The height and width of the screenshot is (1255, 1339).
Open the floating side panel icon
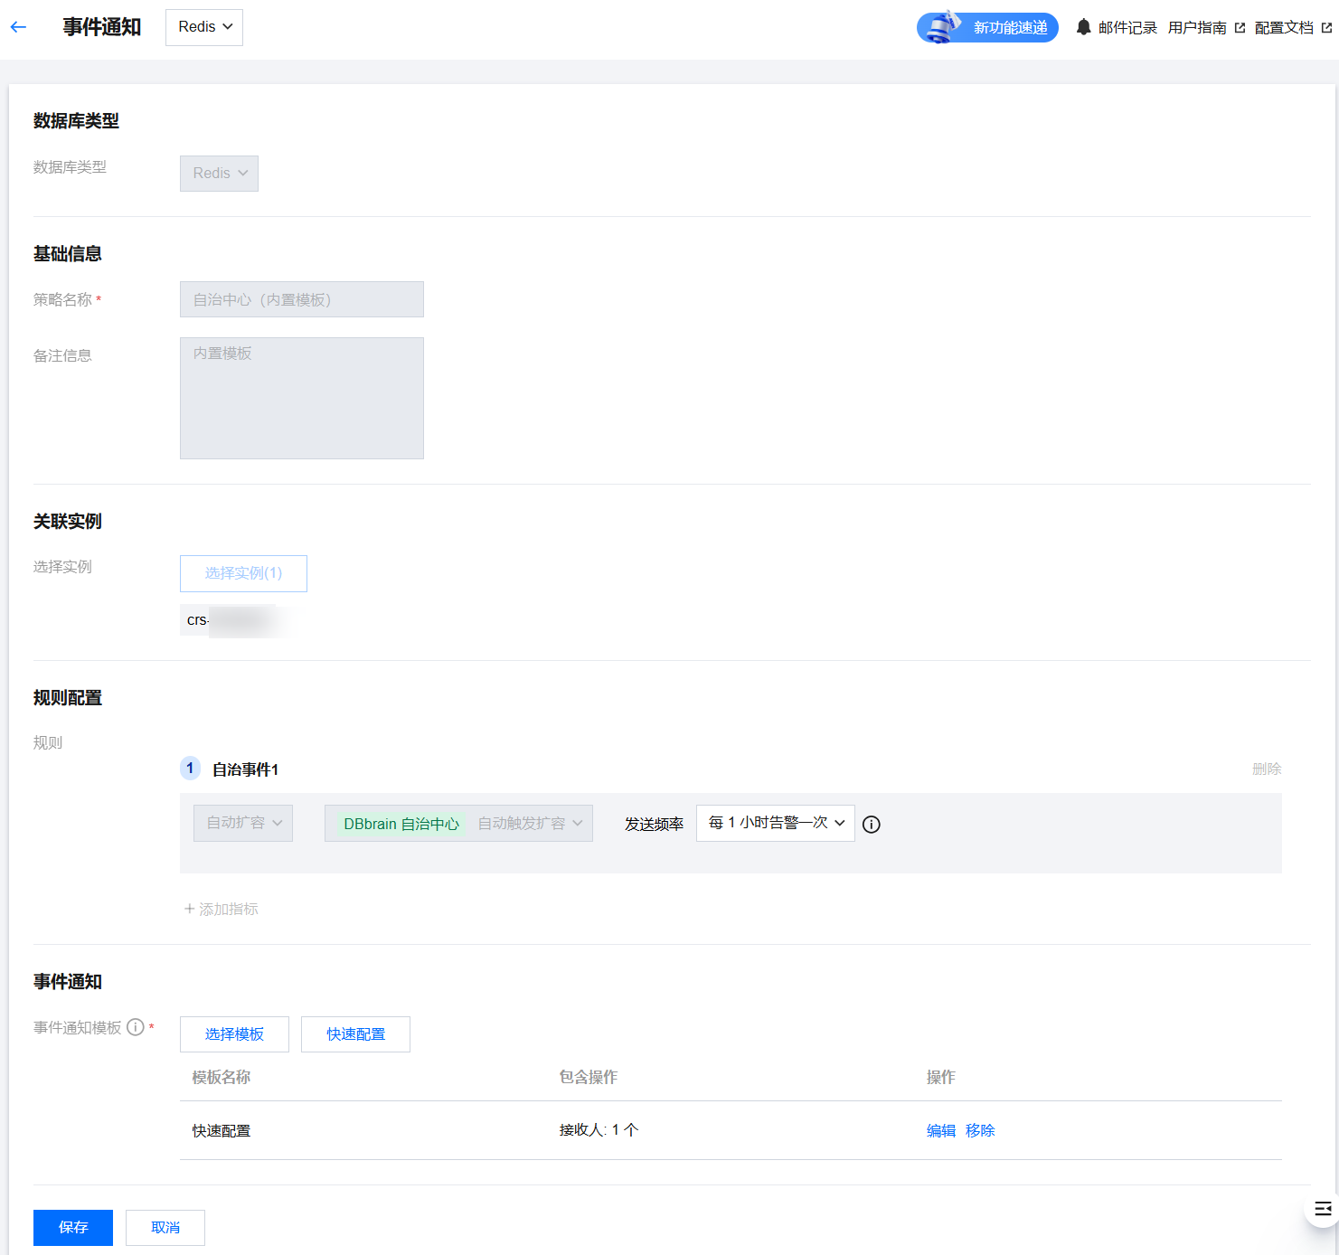(x=1323, y=1209)
